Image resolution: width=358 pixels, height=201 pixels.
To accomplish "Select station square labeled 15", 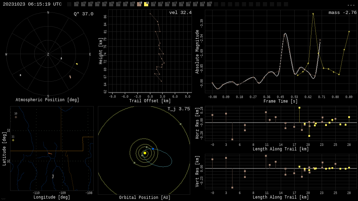I will click(174, 4).
